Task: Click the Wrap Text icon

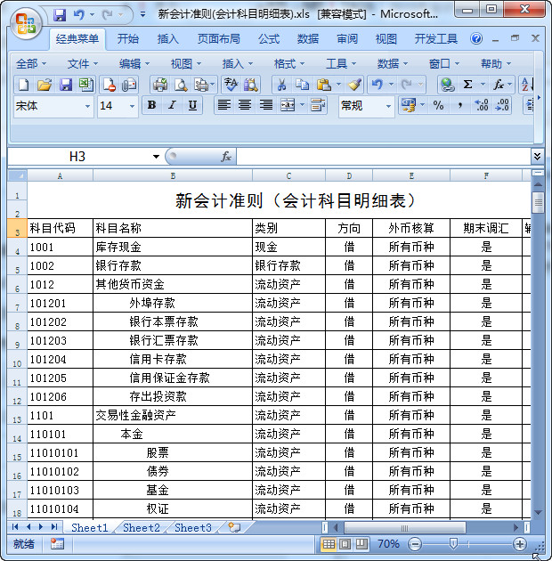Action: pos(318,105)
